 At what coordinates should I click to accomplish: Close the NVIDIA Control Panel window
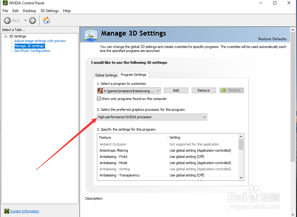pyautogui.click(x=289, y=3)
